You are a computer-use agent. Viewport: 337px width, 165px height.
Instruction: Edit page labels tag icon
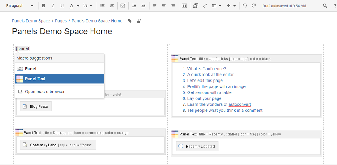tap(130, 21)
